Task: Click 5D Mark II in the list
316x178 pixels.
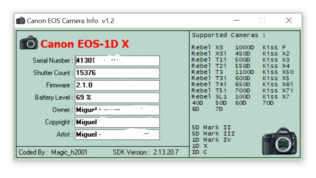Action: click(211, 127)
